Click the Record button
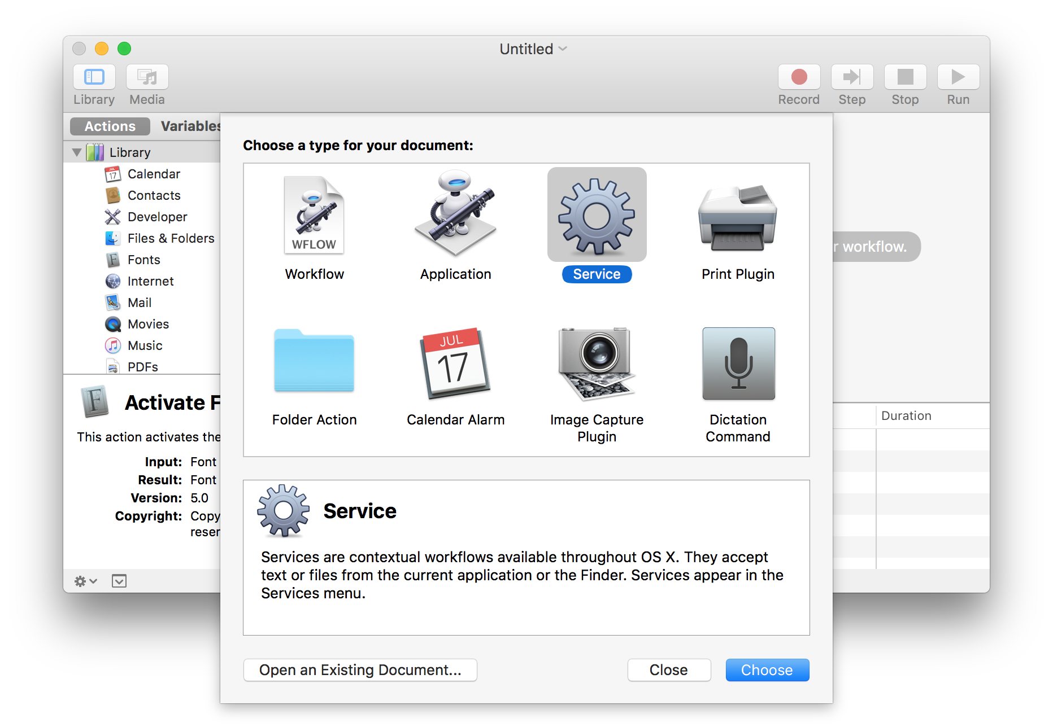1053x727 pixels. pos(798,77)
